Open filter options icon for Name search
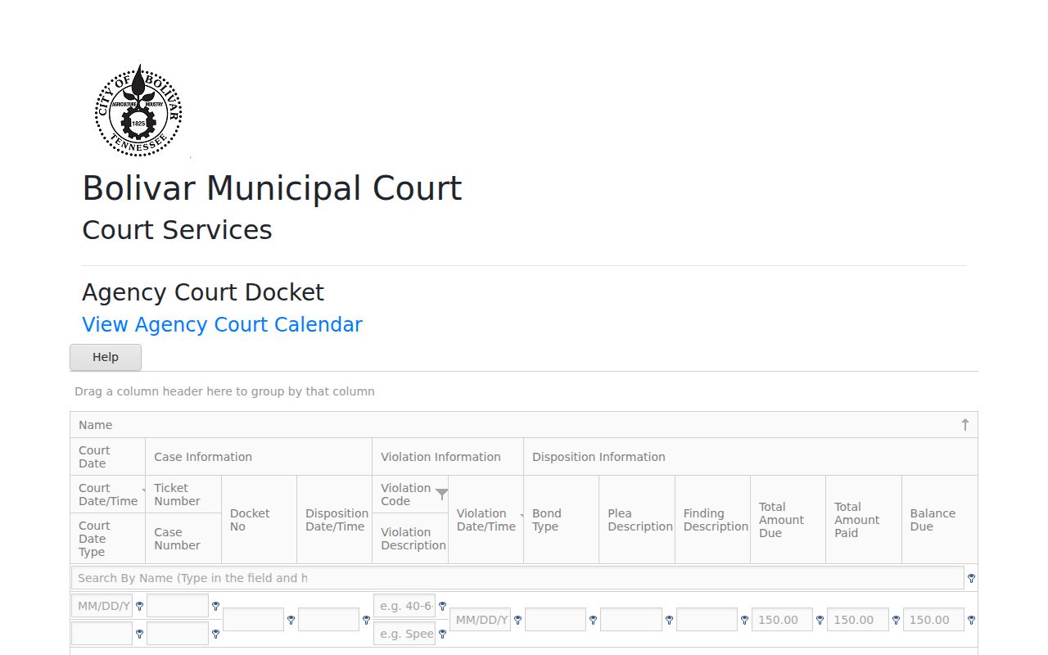Image resolution: width=1048 pixels, height=655 pixels. [x=971, y=578]
